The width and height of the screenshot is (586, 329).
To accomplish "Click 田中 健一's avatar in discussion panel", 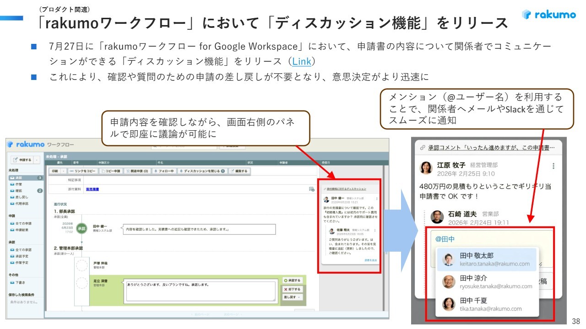I will (326, 200).
